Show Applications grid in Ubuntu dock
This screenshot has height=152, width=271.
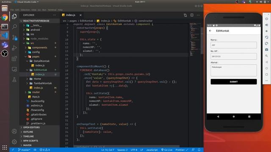point(5,147)
